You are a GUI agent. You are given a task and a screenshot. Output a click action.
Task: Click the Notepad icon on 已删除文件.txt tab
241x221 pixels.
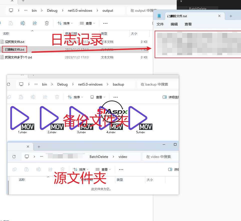pyautogui.click(x=159, y=16)
